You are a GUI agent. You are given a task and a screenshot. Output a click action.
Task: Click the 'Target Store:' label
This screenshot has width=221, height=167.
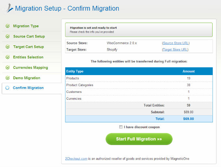coord(76,50)
